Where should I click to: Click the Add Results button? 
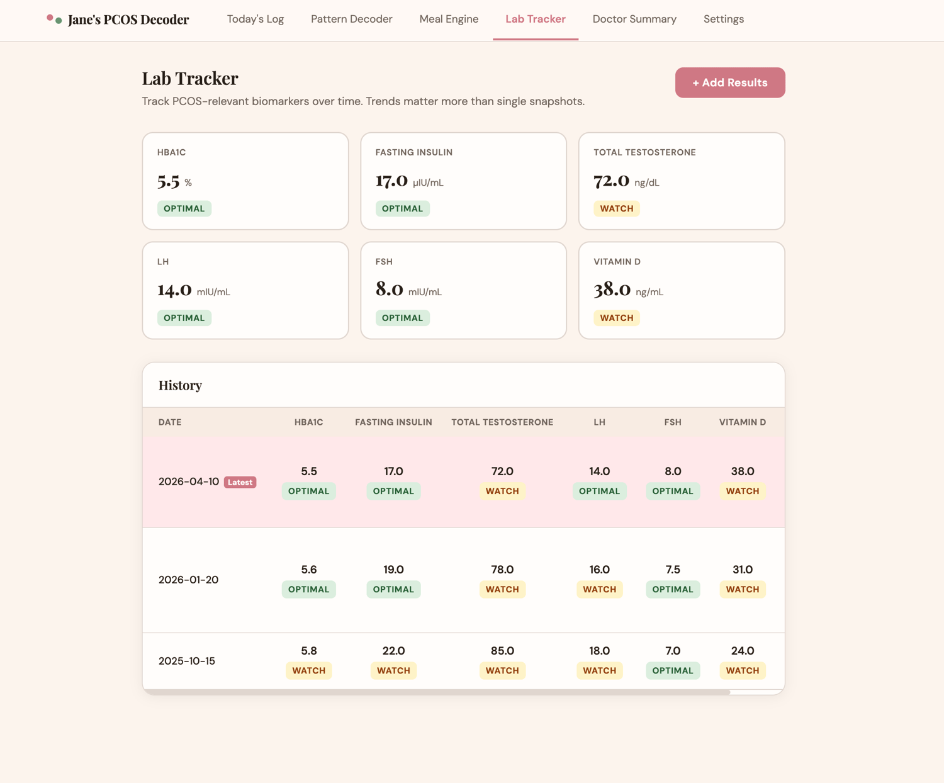pyautogui.click(x=730, y=82)
